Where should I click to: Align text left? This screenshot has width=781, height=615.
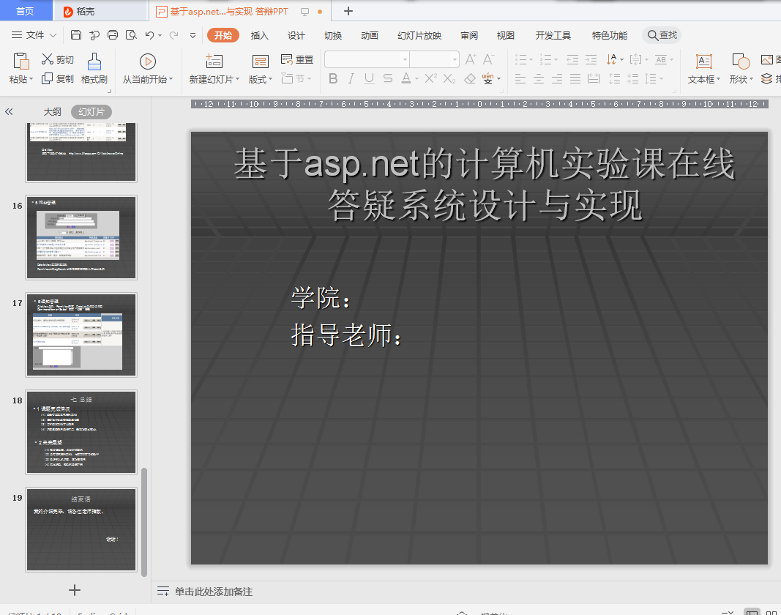pos(520,79)
